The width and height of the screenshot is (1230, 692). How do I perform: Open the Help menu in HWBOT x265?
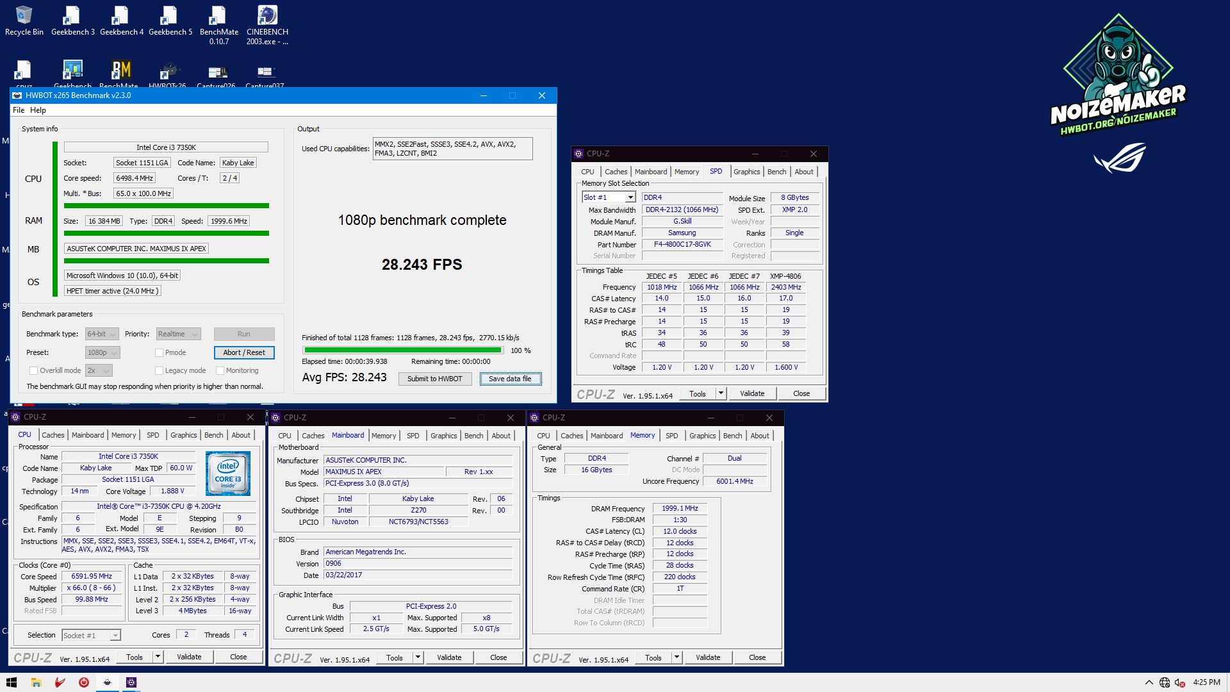tap(38, 110)
